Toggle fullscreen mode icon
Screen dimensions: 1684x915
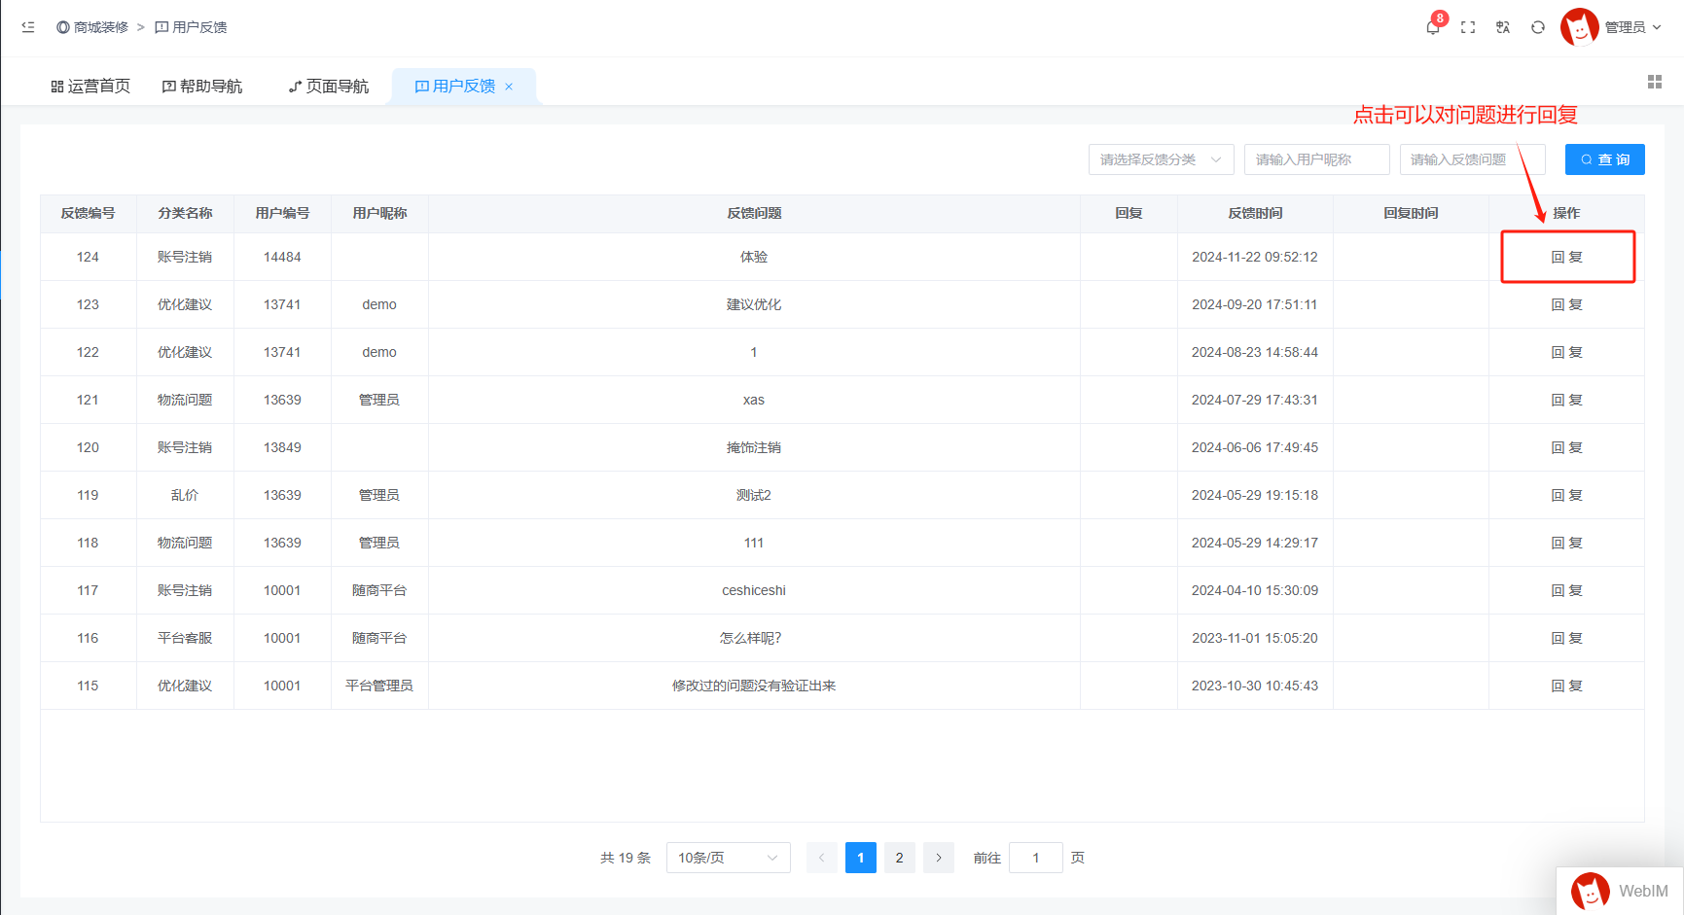(x=1468, y=27)
